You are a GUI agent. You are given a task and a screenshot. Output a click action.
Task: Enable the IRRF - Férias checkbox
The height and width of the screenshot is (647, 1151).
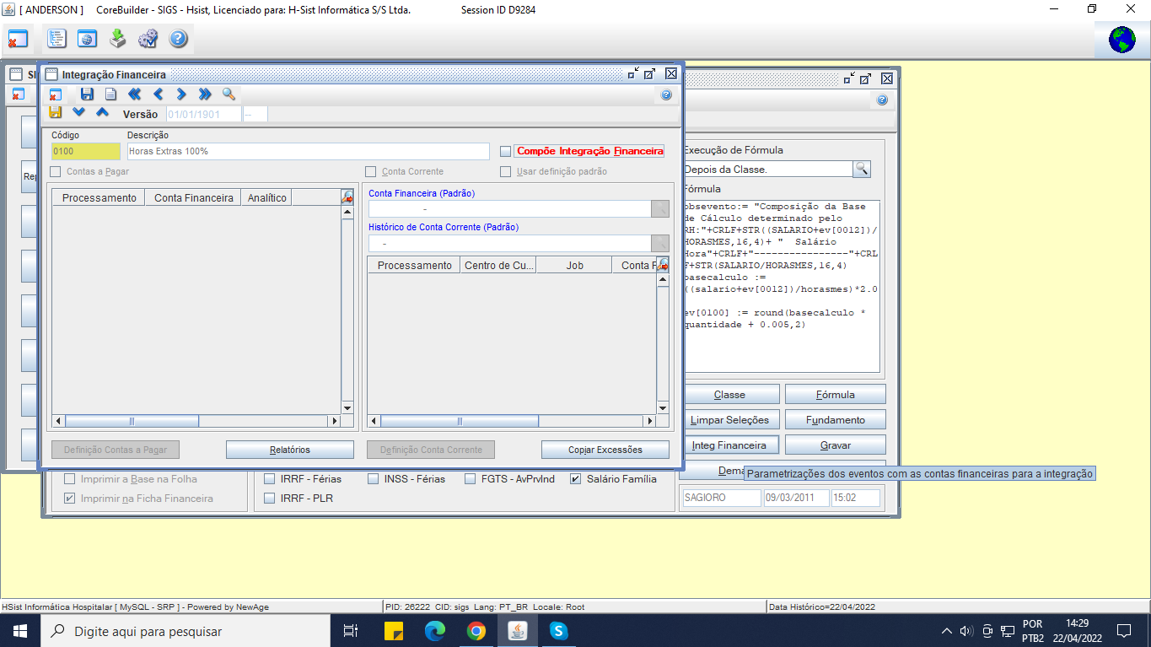(x=270, y=478)
